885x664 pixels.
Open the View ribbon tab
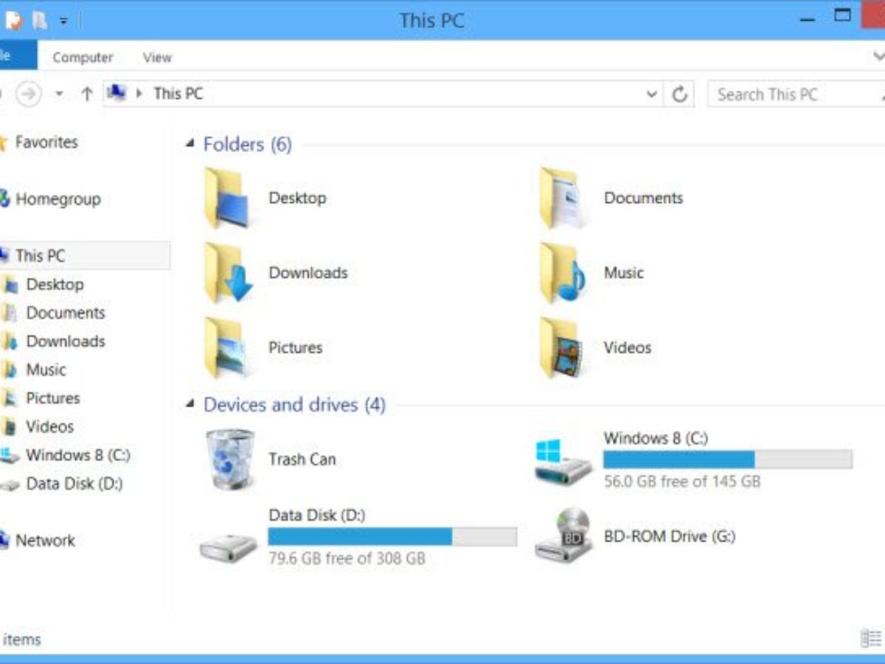[x=157, y=57]
